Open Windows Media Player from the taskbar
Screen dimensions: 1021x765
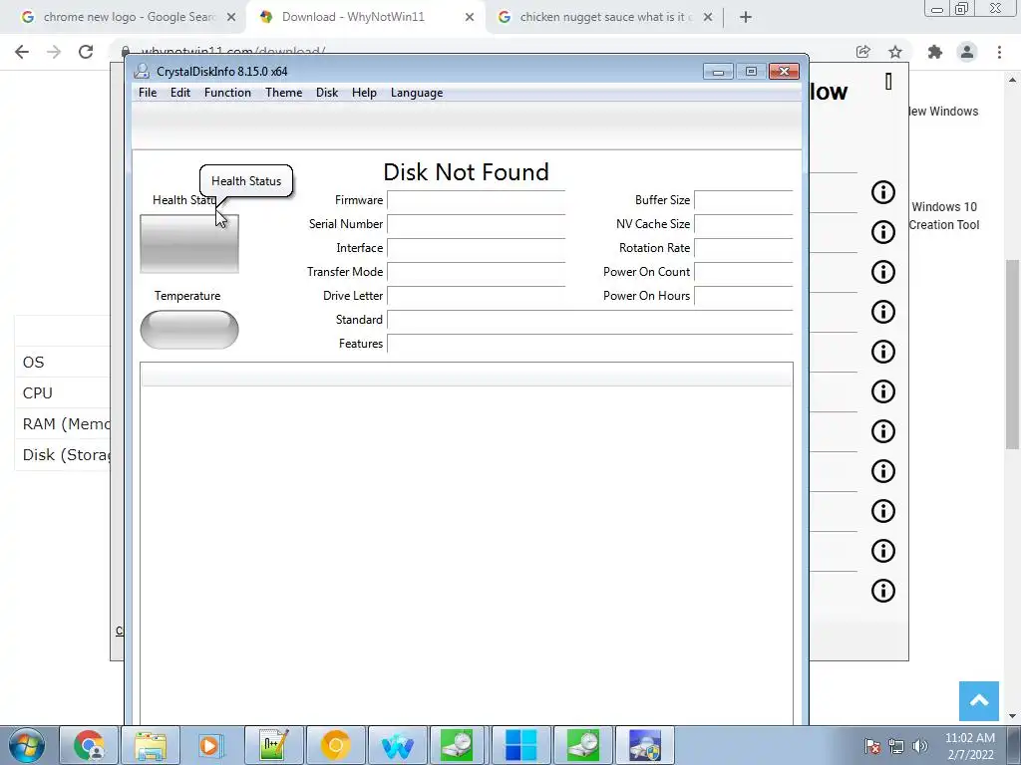[211, 745]
